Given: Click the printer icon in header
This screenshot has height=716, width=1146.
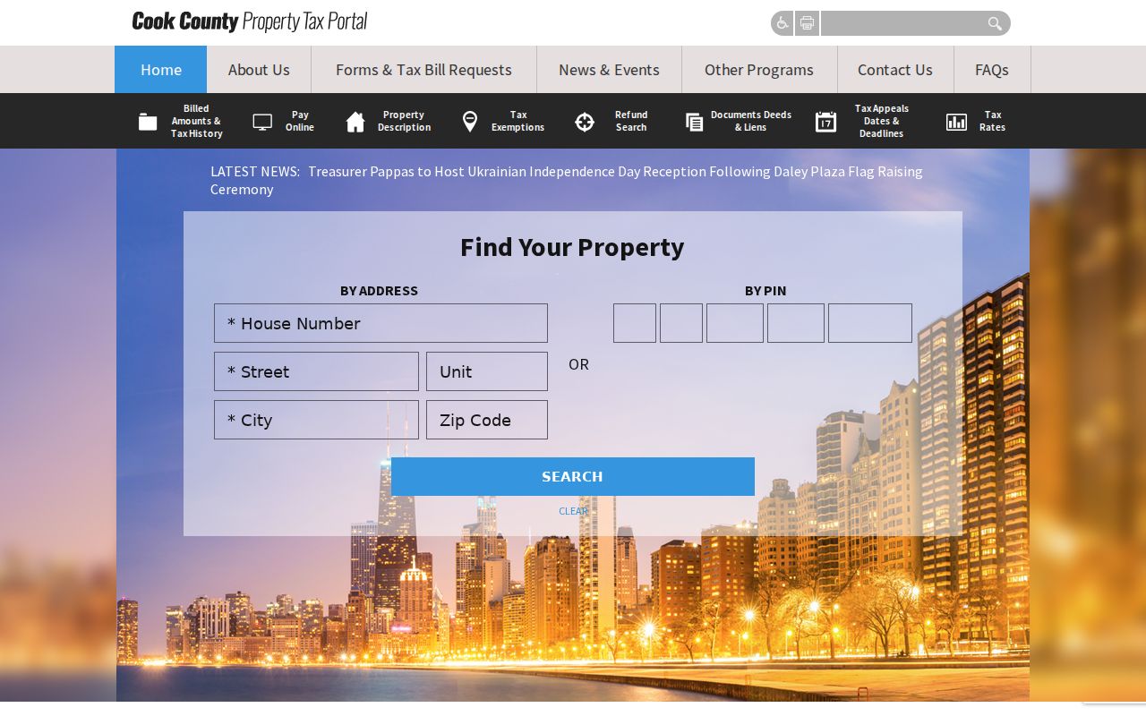Looking at the screenshot, I should click(807, 23).
